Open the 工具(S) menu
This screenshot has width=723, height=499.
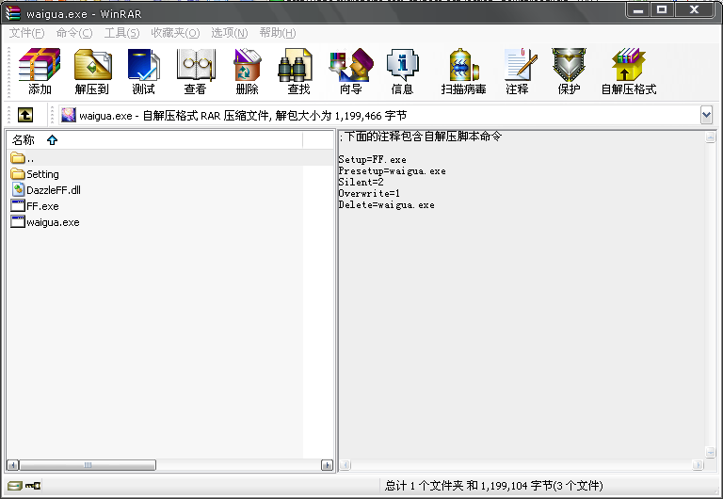click(121, 33)
